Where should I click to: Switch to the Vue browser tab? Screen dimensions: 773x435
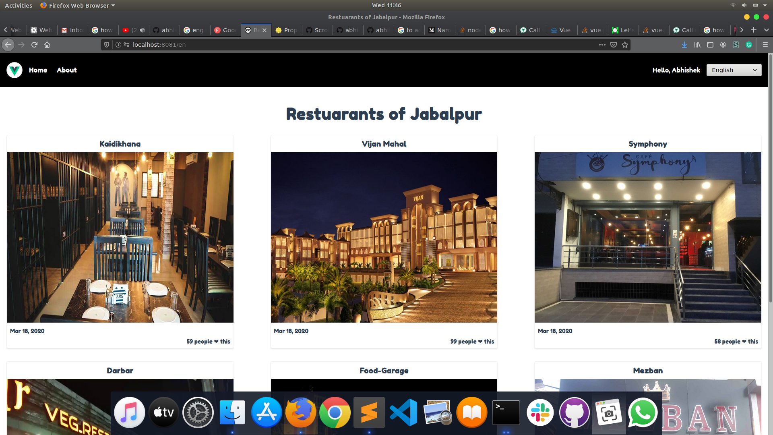561,30
